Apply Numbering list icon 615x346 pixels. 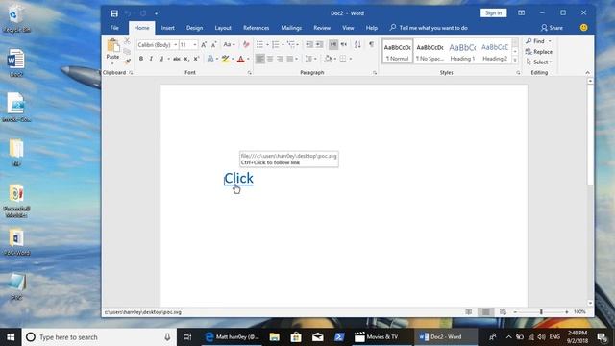point(276,45)
